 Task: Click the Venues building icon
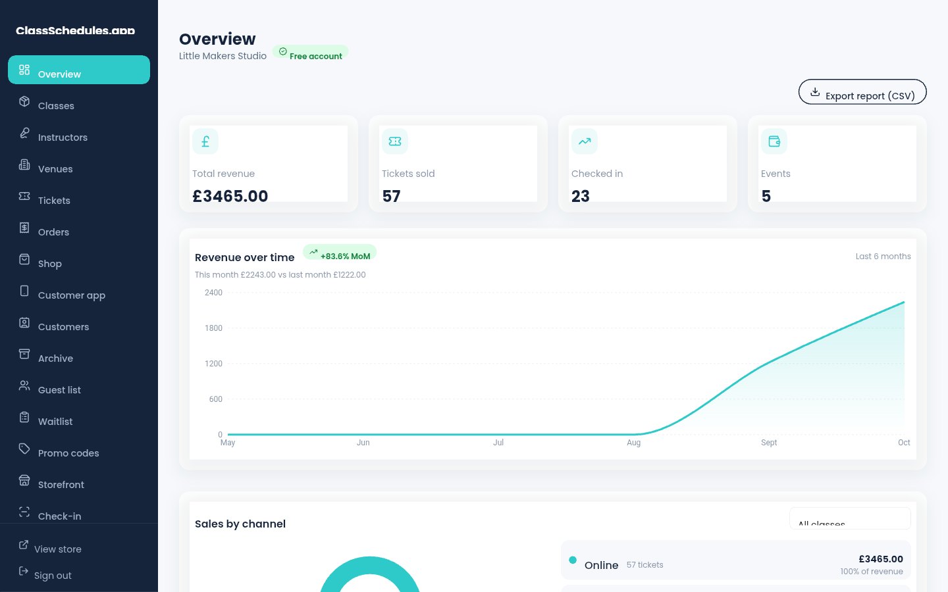coord(24,164)
